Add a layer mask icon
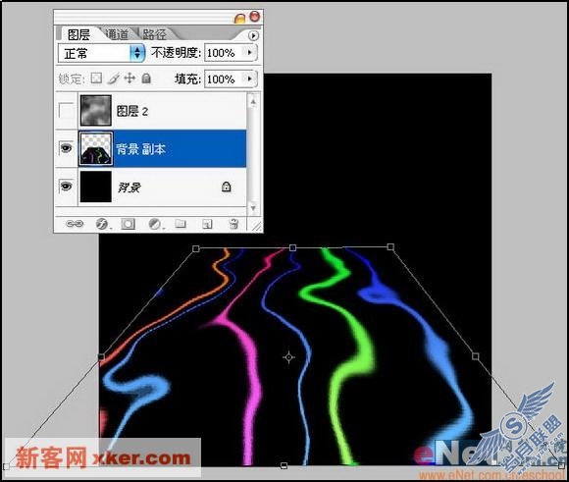Image resolution: width=569 pixels, height=482 pixels. click(x=128, y=224)
